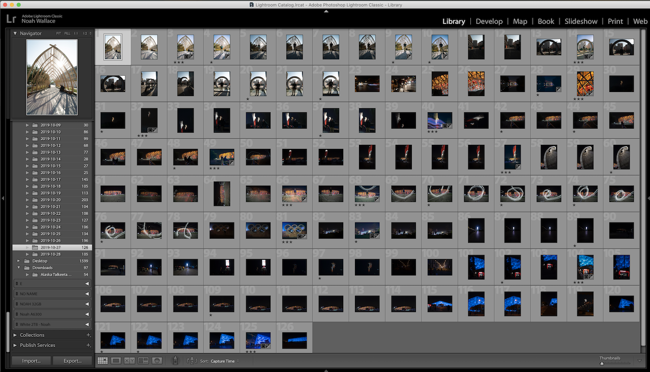The width and height of the screenshot is (650, 372).
Task: Set Navigator zoom to 1:2
Action: point(85,34)
